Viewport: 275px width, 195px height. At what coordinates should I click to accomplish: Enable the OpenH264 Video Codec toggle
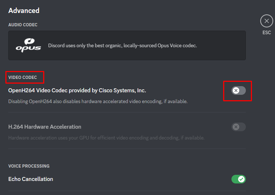[x=238, y=90]
